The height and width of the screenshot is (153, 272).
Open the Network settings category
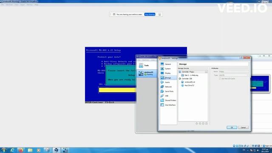168,87
